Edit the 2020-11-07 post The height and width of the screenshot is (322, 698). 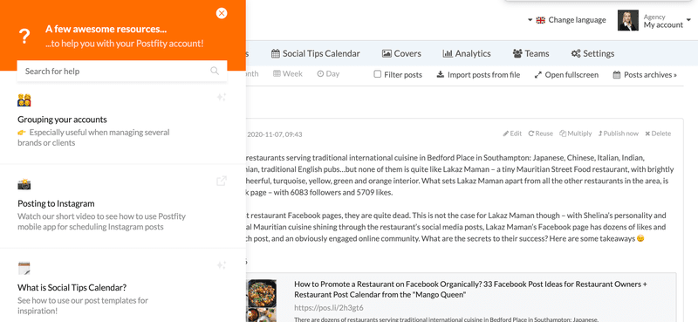512,134
